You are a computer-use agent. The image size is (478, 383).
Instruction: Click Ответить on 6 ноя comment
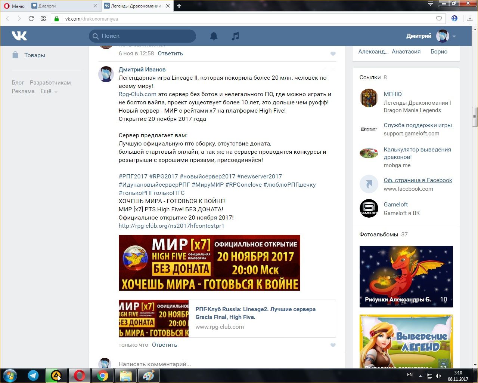pyautogui.click(x=170, y=53)
